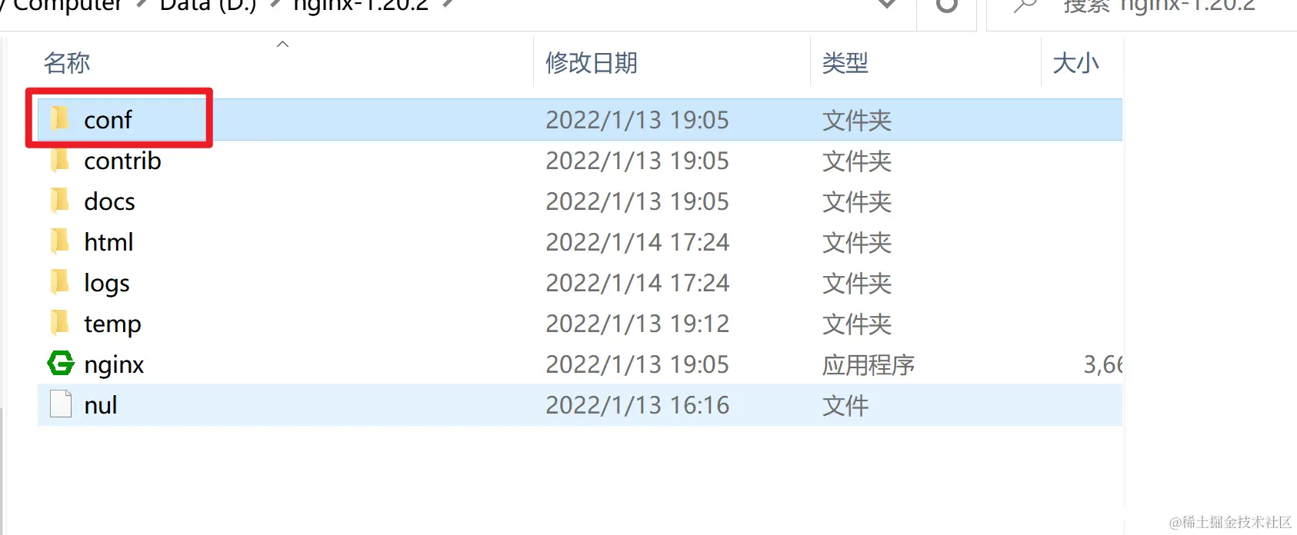Select the conf folder icon
The image size is (1297, 535).
[60, 119]
